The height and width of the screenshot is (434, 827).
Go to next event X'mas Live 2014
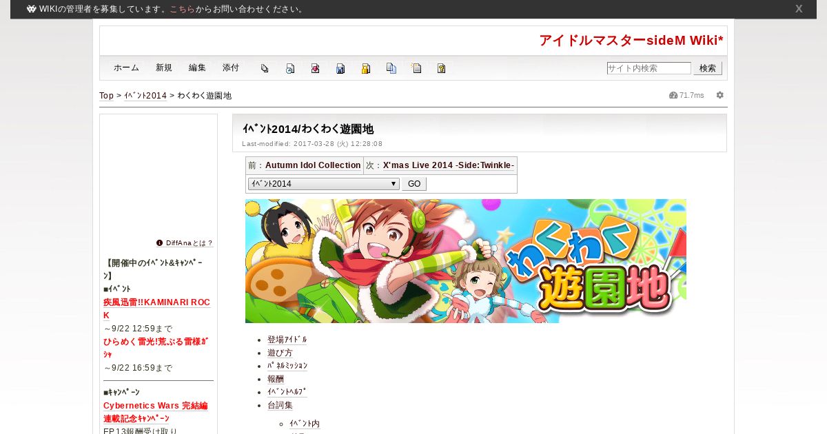tap(449, 165)
